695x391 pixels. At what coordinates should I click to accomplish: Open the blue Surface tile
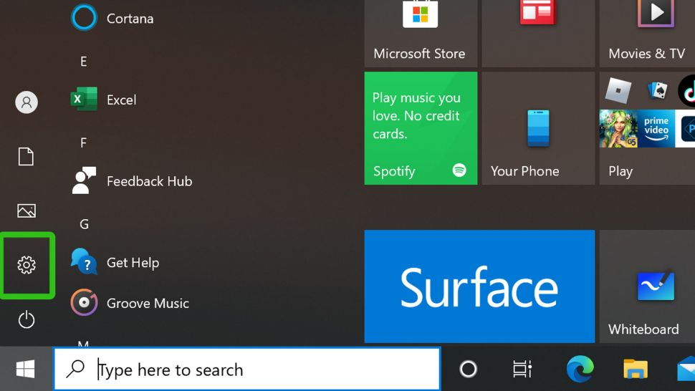pyautogui.click(x=479, y=286)
